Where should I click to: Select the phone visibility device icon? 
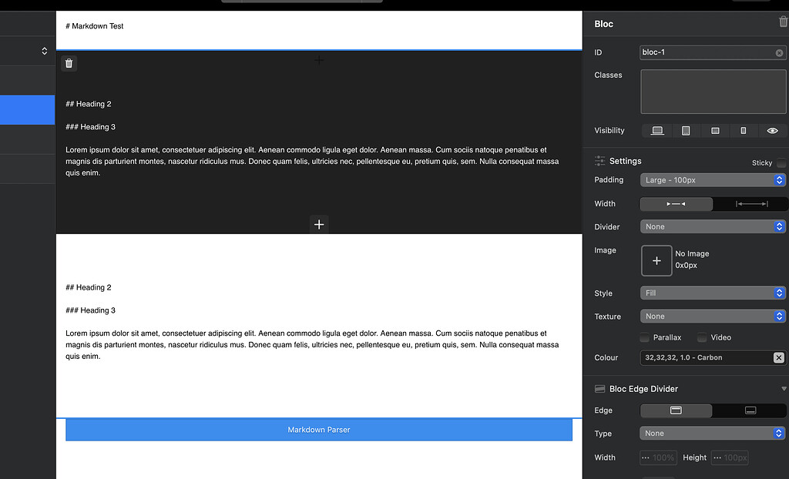[744, 130]
